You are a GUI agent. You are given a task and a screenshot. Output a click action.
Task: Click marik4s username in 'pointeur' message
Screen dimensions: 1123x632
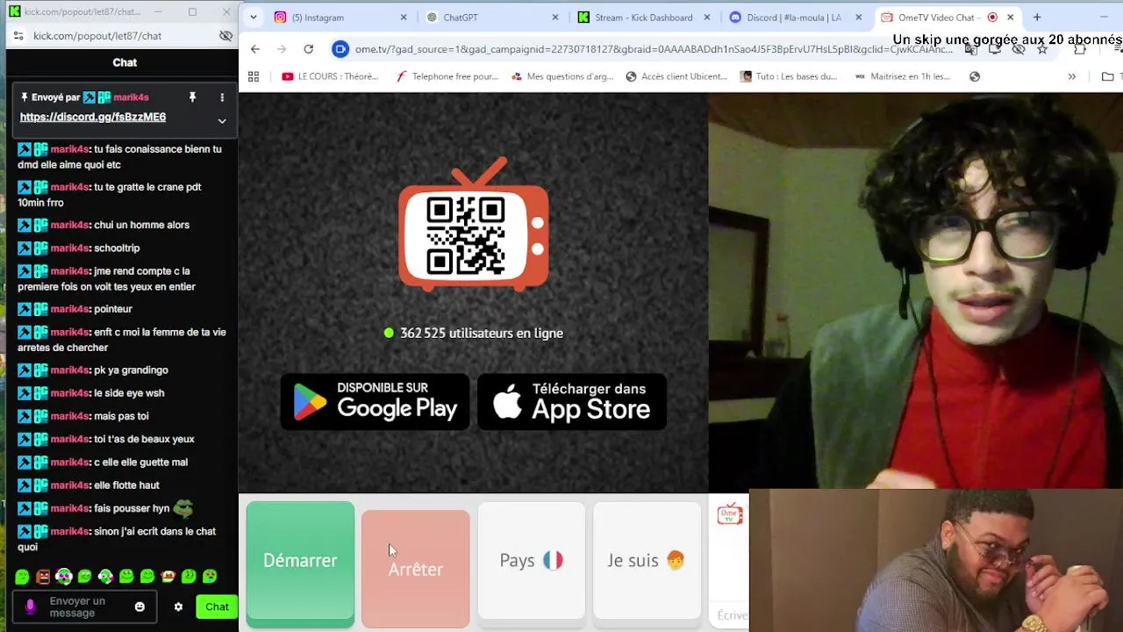(x=70, y=309)
